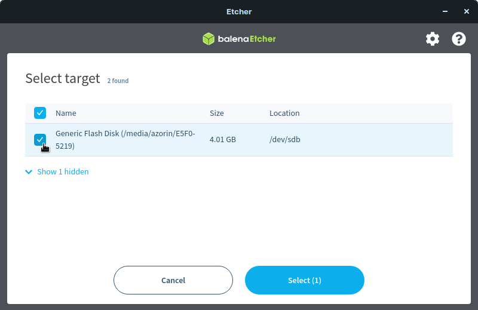Confirm with the Select (1) button

pos(304,280)
